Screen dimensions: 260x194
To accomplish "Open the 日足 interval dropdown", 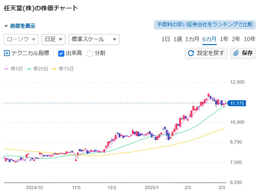I will pyautogui.click(x=53, y=40).
